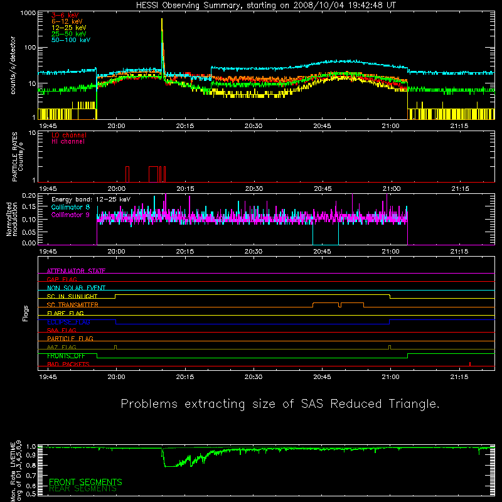Click the green "25-50 keV" legend entry
This screenshot has width=502, height=502.
coord(69,34)
